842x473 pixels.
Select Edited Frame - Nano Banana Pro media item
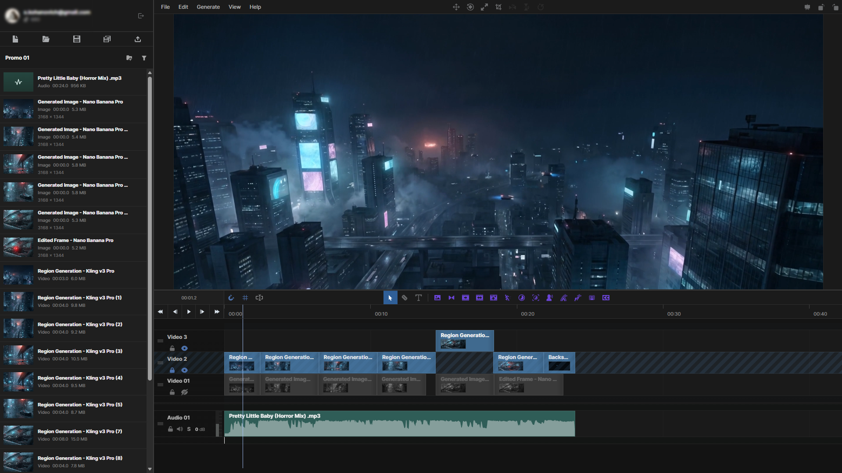click(x=74, y=248)
